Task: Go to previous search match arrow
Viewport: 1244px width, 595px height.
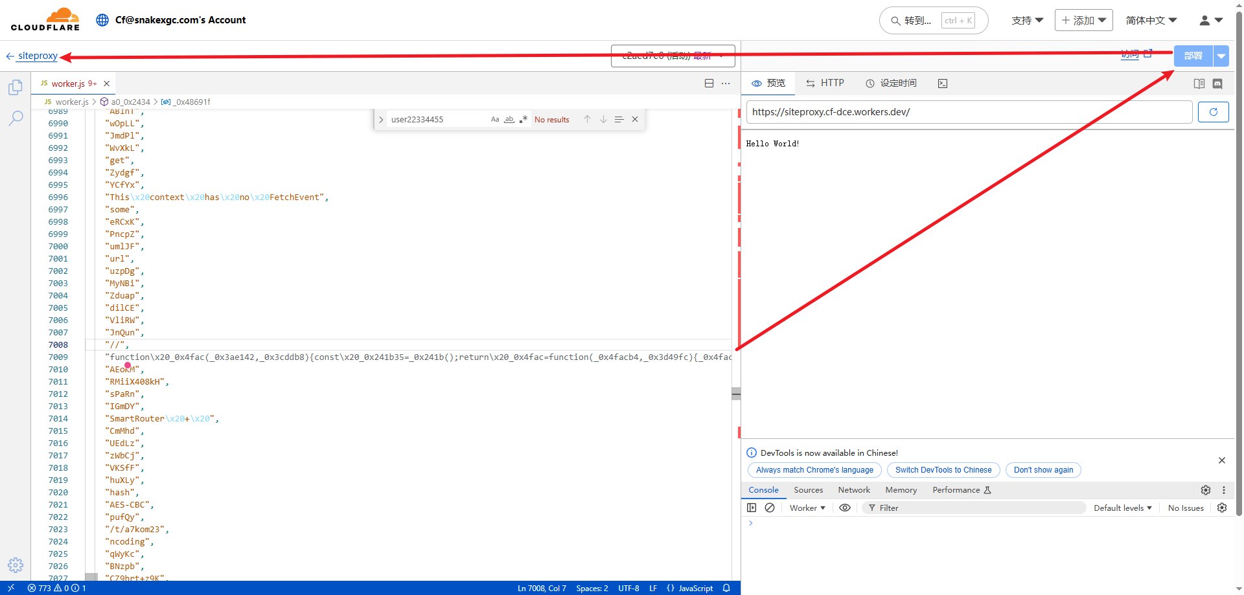Action: coord(587,119)
